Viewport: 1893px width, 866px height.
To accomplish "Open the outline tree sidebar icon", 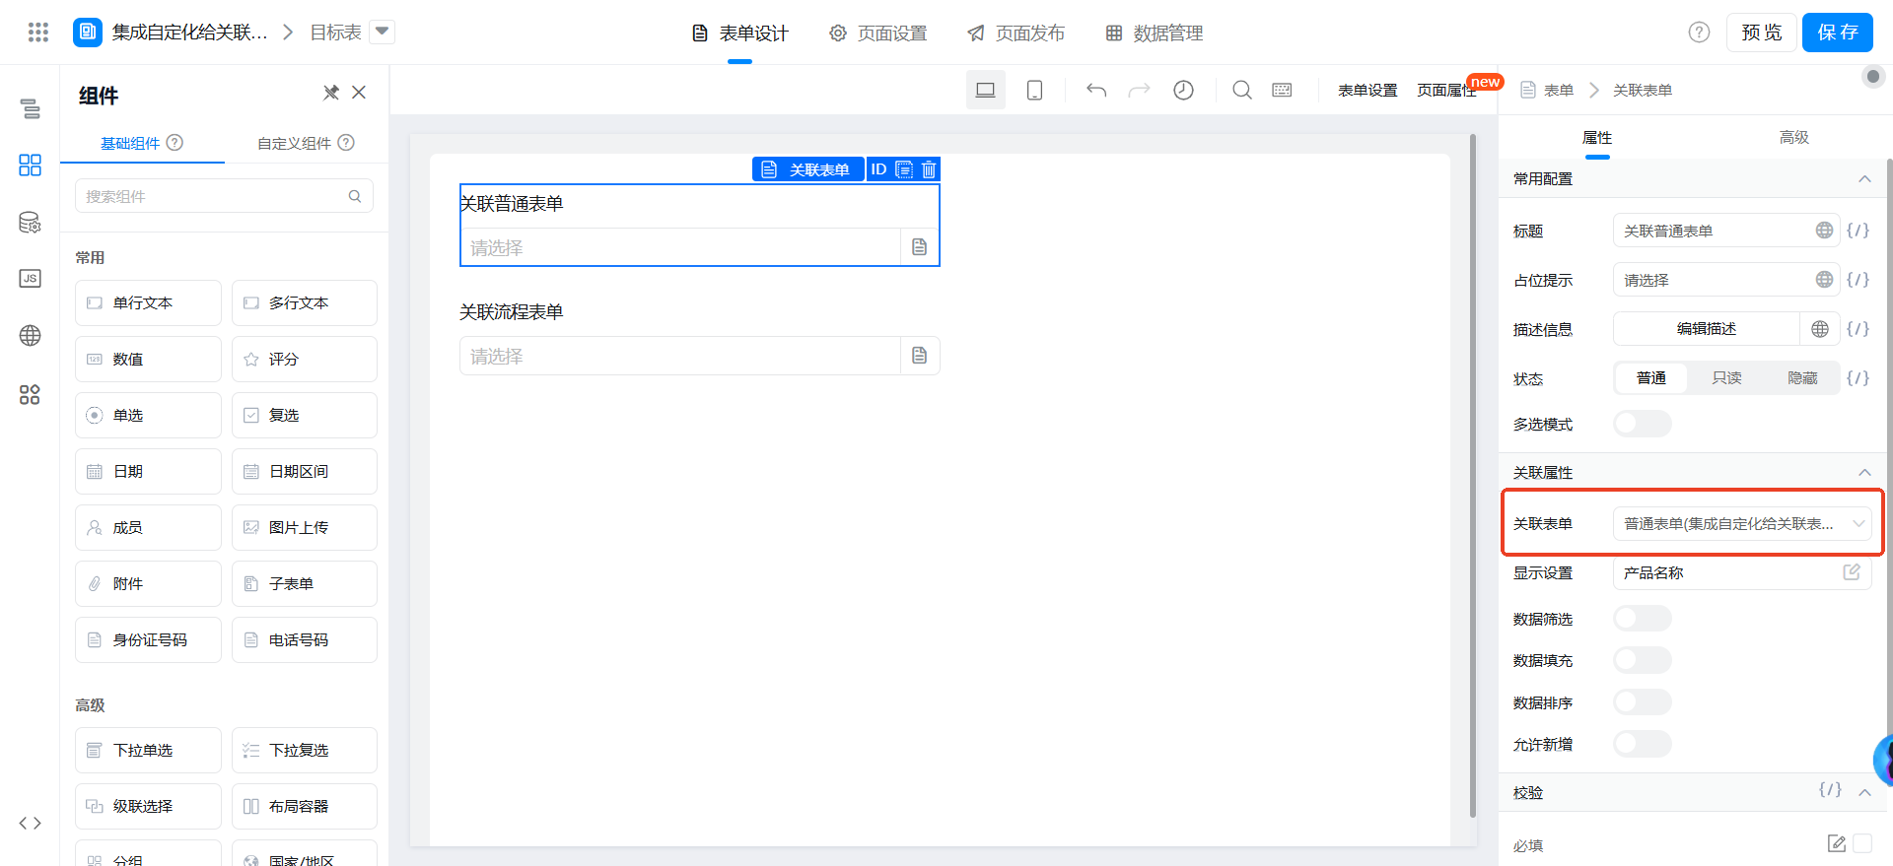I will (x=30, y=108).
